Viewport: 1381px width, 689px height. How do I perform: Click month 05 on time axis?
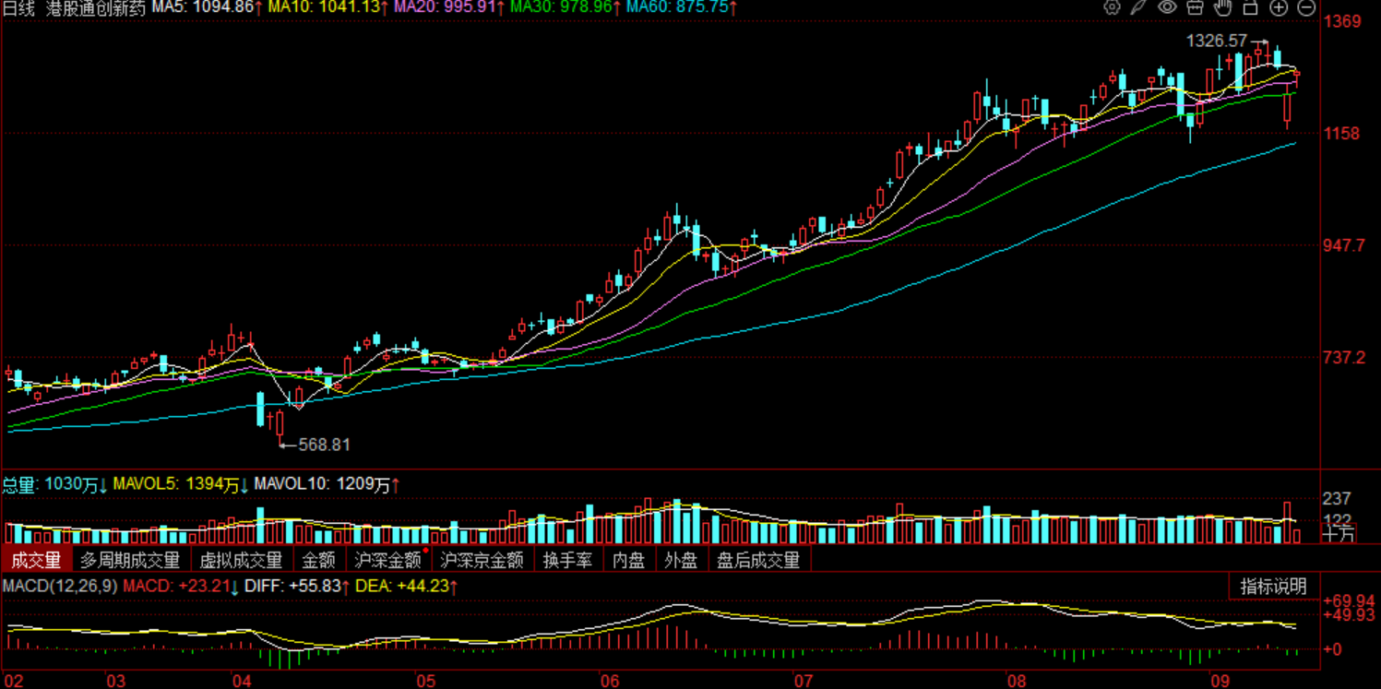425,681
